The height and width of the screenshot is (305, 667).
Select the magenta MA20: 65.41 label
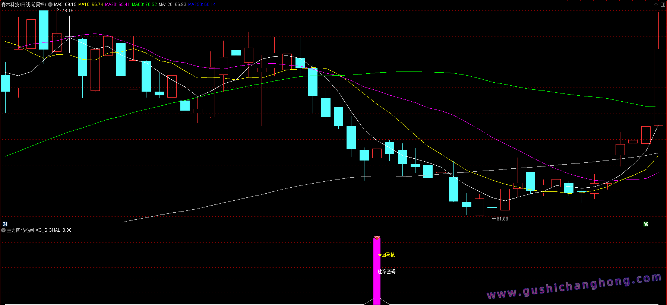(117, 4)
